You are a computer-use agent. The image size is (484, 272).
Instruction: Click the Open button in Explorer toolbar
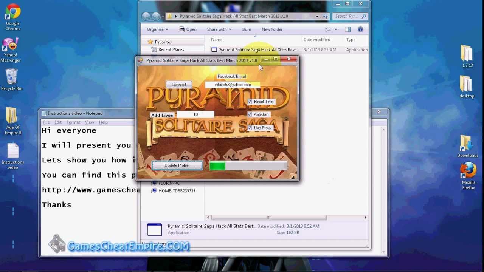pyautogui.click(x=188, y=29)
